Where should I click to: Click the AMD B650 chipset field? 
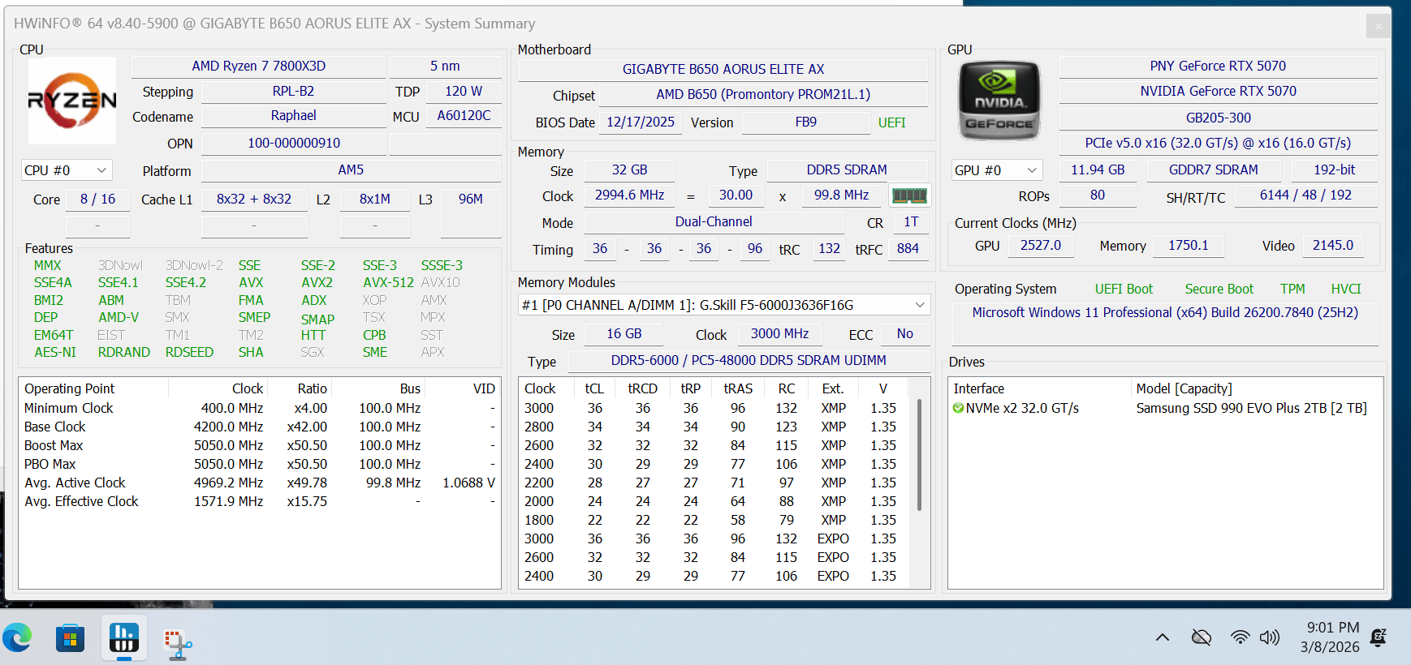763,94
